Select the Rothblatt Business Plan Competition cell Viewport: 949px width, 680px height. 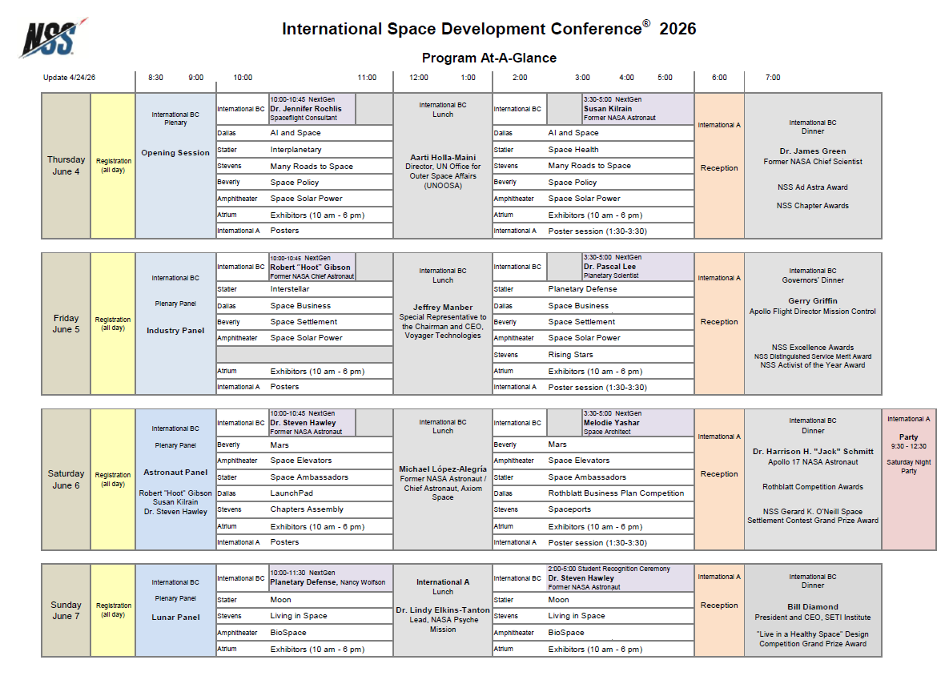(x=617, y=493)
